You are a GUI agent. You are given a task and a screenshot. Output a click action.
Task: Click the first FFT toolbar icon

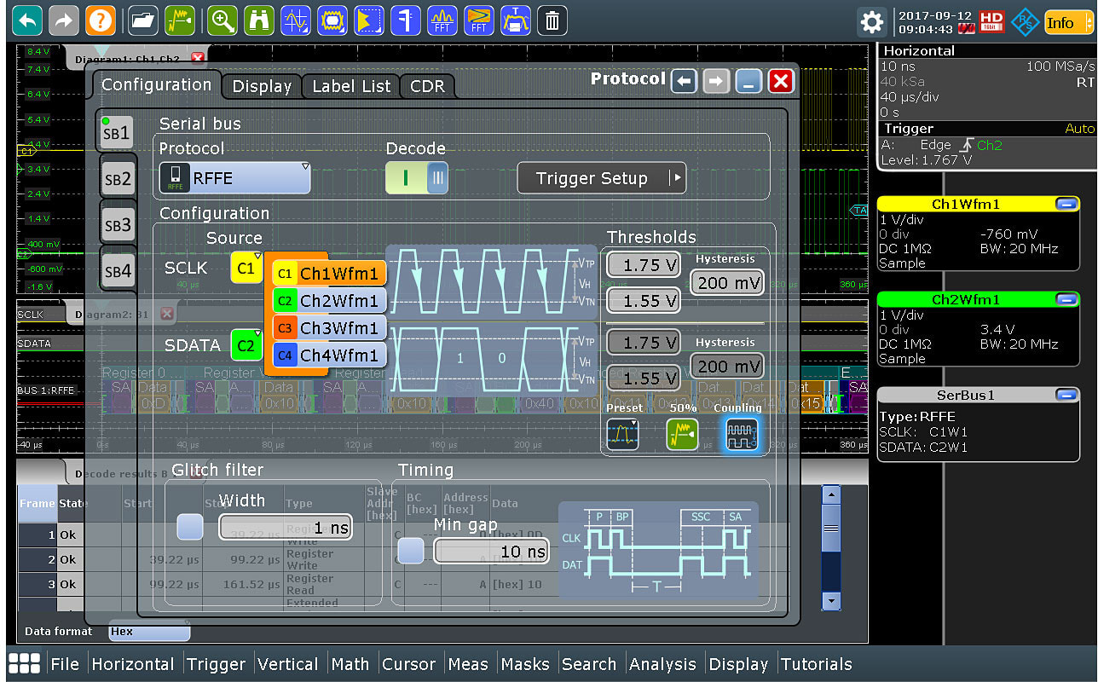tap(442, 20)
